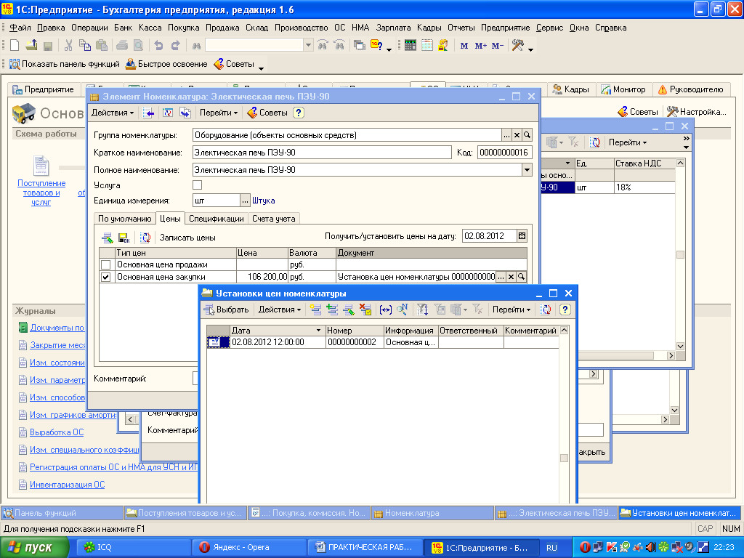Screen dimensions: 744x558
Task: Open the Единица измерения select ellipsis button
Action: (x=245, y=201)
